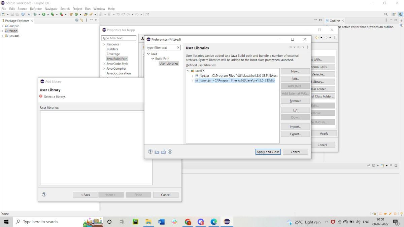Minimize the Package Explorer view

click(91, 20)
